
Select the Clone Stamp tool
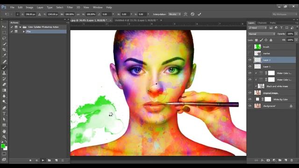pyautogui.click(x=4, y=73)
